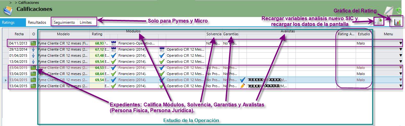This screenshot has height=126, width=405.
Task: Click the date cell 01/04/2015
Action: click(19, 55)
